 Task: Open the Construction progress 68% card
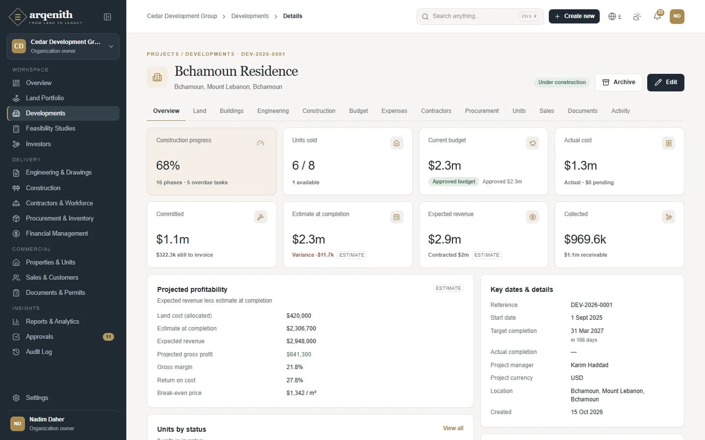click(211, 161)
